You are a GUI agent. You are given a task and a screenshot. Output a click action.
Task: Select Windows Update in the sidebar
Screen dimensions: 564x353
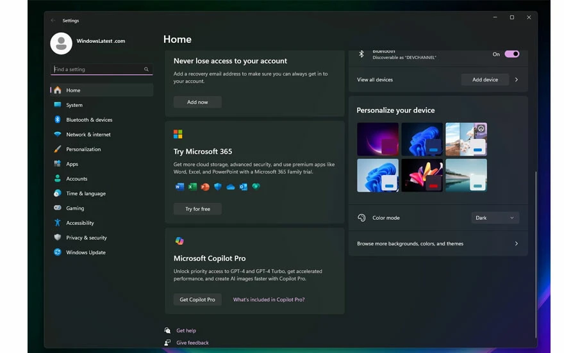pyautogui.click(x=102, y=252)
